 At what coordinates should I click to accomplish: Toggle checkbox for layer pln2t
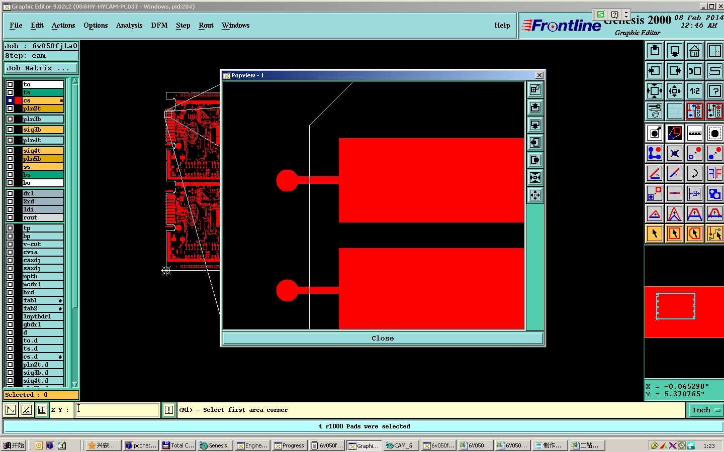(10, 108)
